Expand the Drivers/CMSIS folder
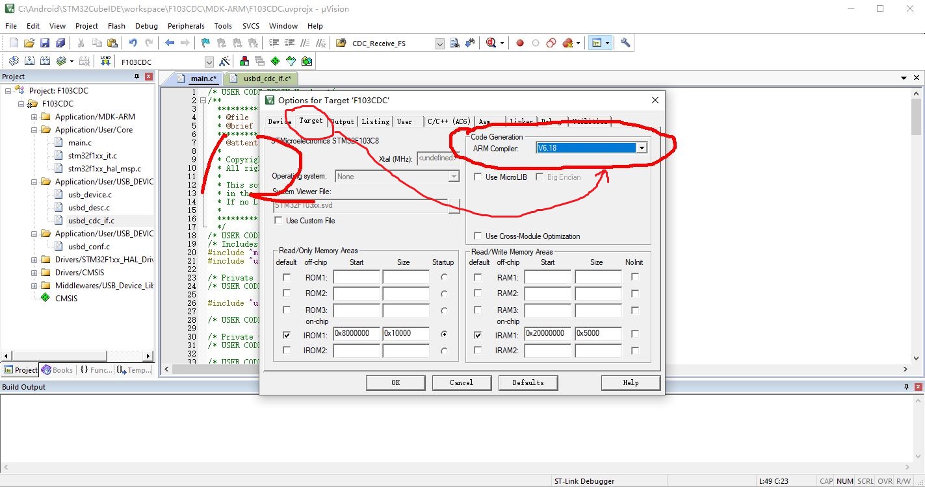This screenshot has width=925, height=487. pos(34,273)
